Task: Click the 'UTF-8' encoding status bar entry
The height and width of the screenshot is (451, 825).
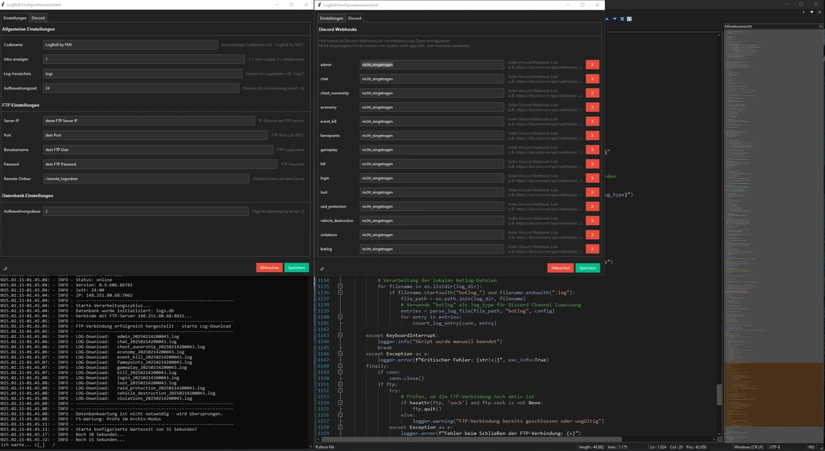Action: 774,446
